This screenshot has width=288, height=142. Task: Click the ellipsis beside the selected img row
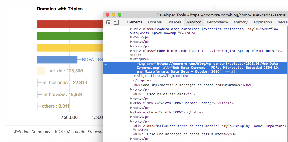(105, 64)
